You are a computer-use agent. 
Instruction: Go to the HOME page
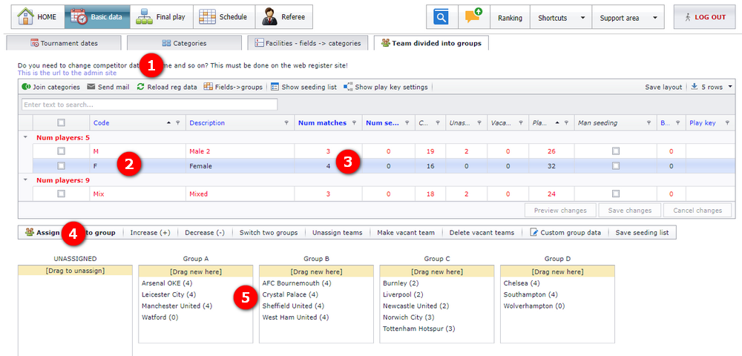click(x=37, y=17)
